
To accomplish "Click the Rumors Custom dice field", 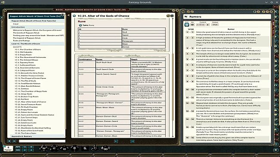I will [200, 25].
